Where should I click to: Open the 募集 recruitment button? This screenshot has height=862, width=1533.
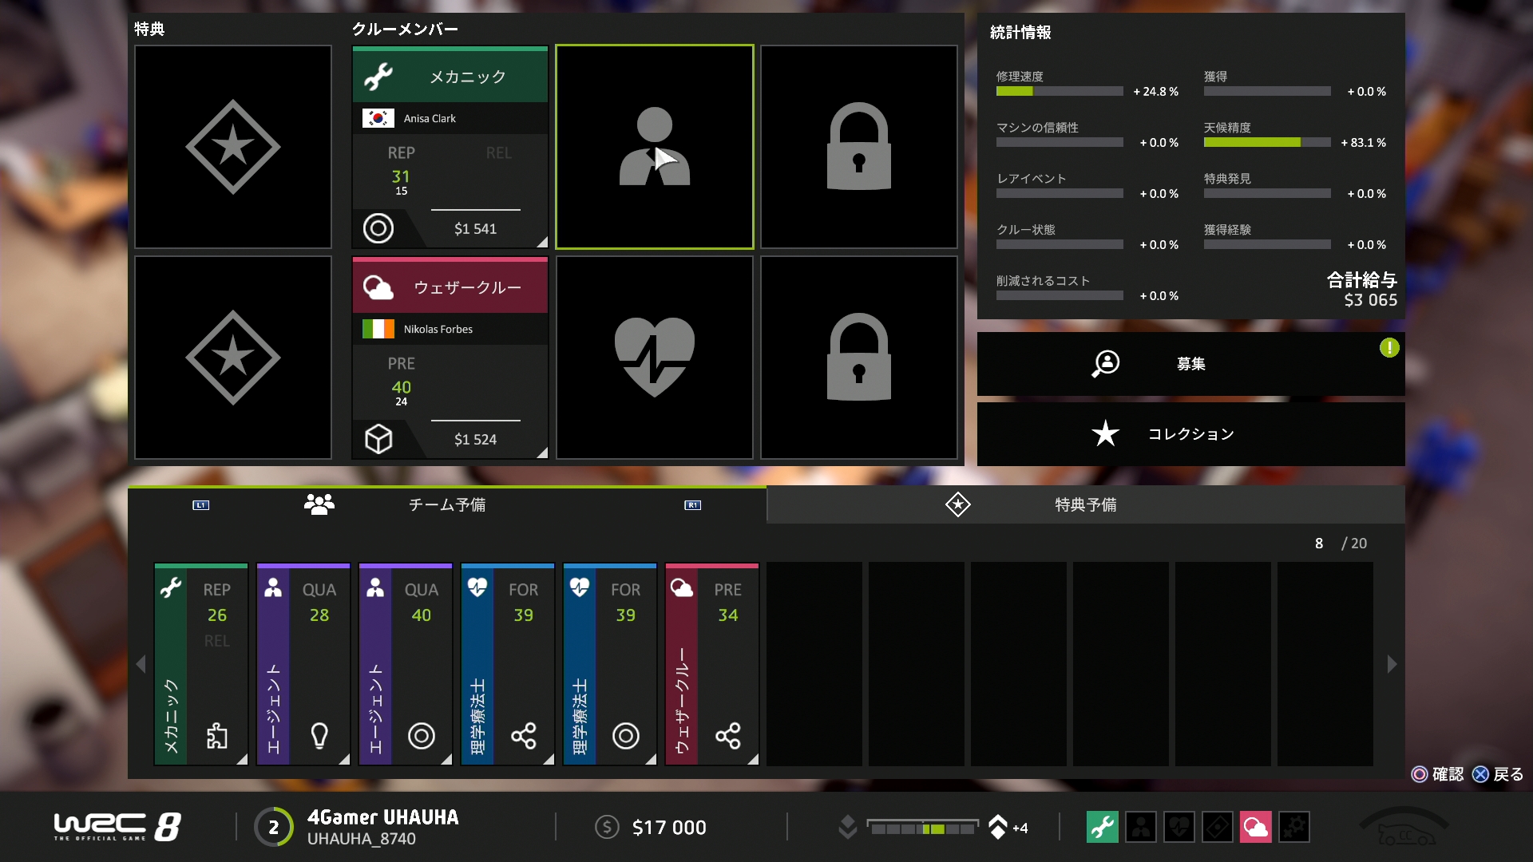click(x=1190, y=364)
